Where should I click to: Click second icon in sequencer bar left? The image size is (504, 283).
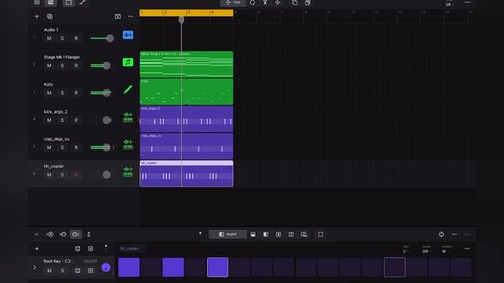[x=63, y=234]
